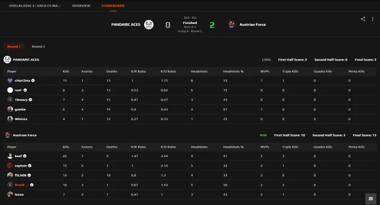380x205 pixels.
Task: Click 'Final Score: 13' text
Action: [x=364, y=135]
